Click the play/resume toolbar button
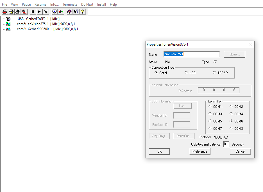Screen dimensions: 263x192 tap(39, 12)
